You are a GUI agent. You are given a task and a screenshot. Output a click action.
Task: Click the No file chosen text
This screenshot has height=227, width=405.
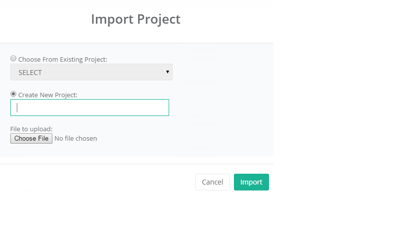point(76,138)
